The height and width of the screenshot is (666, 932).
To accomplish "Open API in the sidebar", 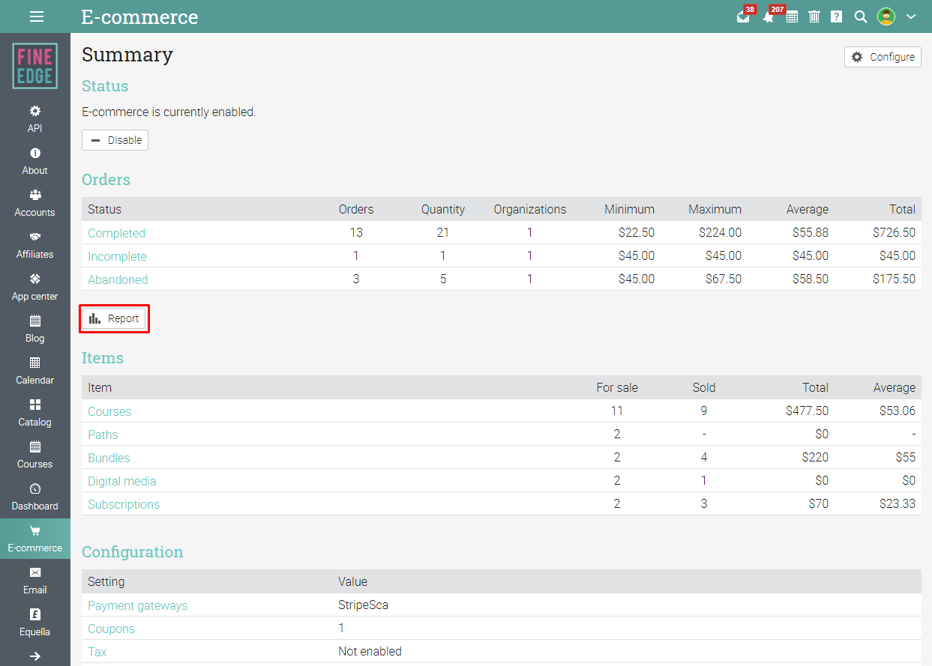I will tap(34, 119).
